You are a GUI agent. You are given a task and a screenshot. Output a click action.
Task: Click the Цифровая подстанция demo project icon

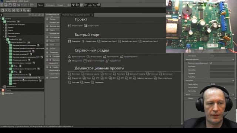pos(134,78)
